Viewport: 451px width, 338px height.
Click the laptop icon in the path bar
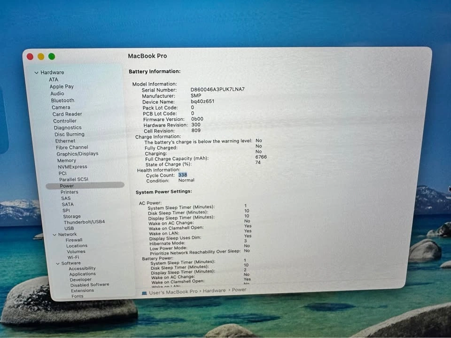click(145, 293)
